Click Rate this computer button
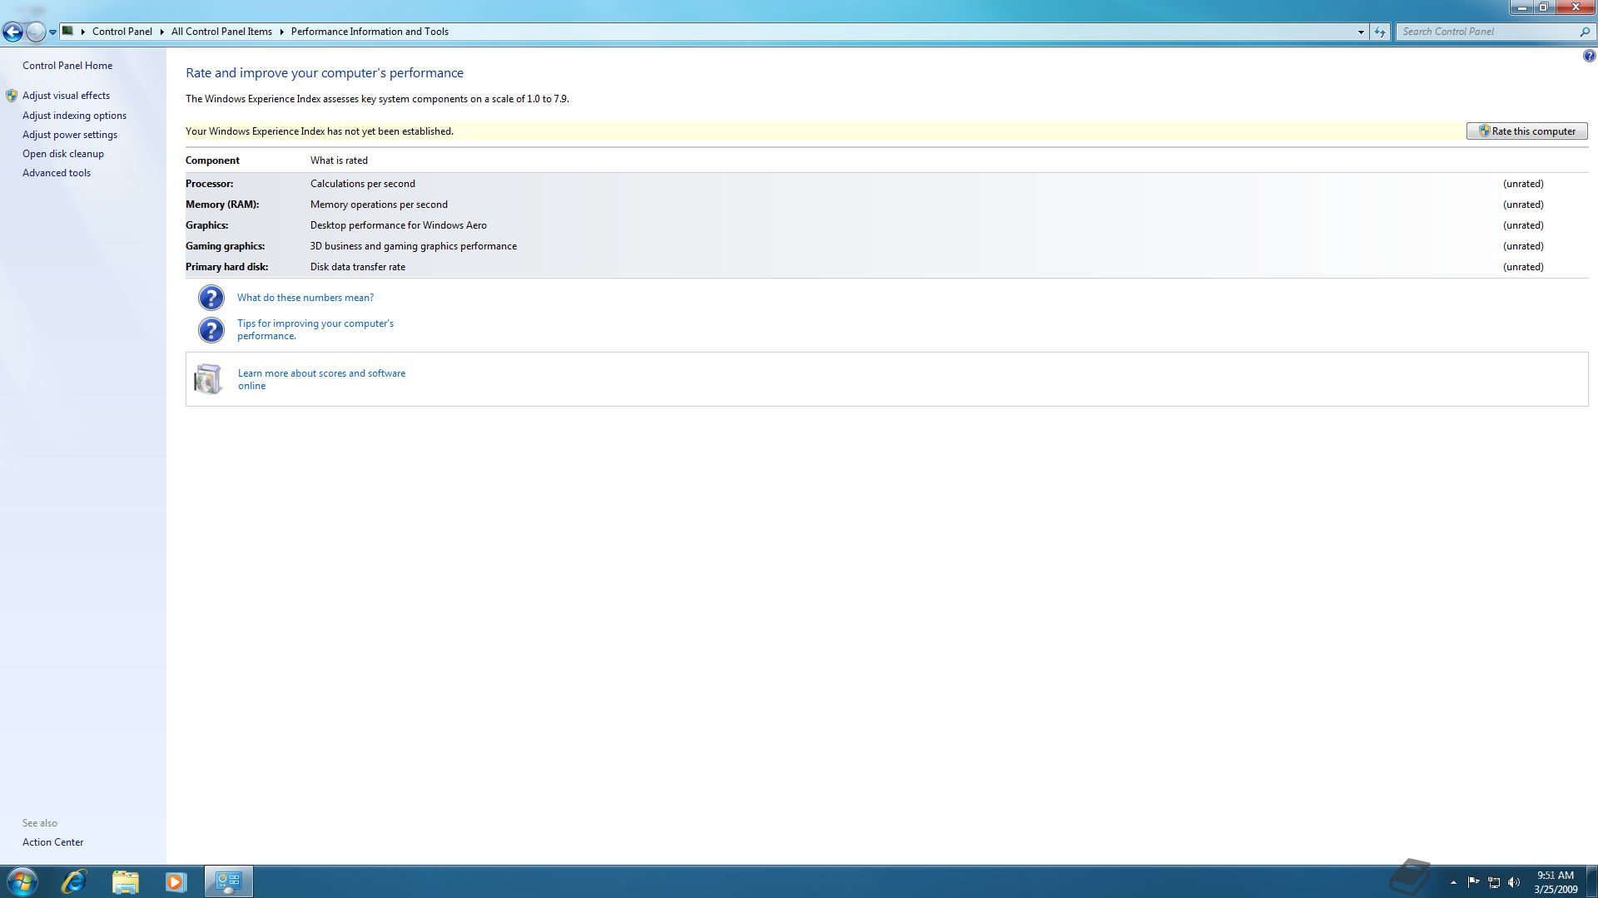1598x898 pixels. click(1526, 131)
